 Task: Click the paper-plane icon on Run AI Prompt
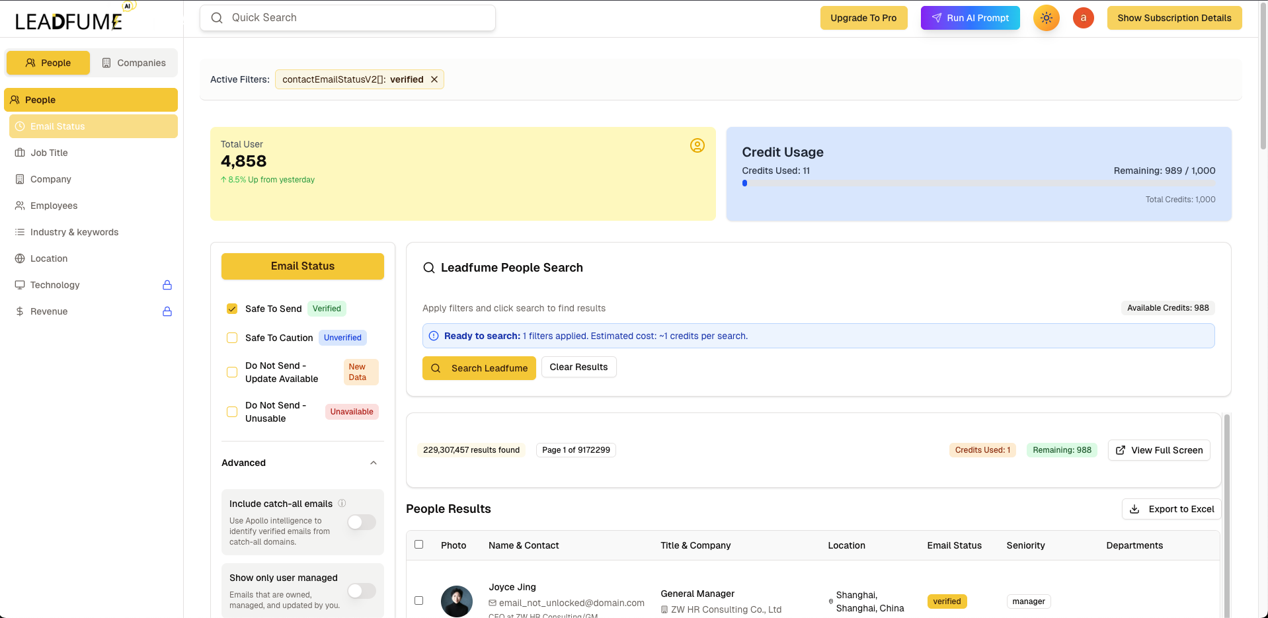point(937,18)
